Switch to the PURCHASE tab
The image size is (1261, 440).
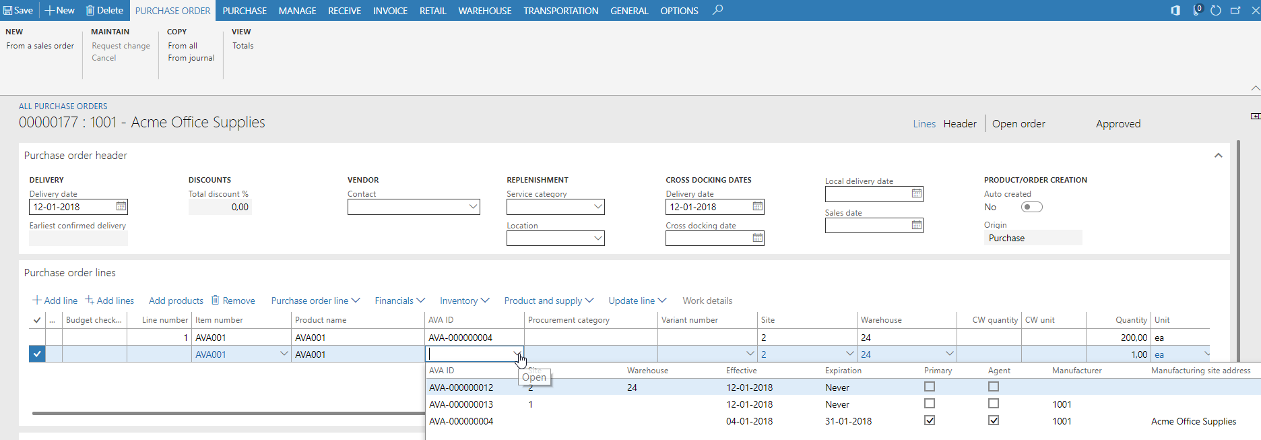[245, 11]
